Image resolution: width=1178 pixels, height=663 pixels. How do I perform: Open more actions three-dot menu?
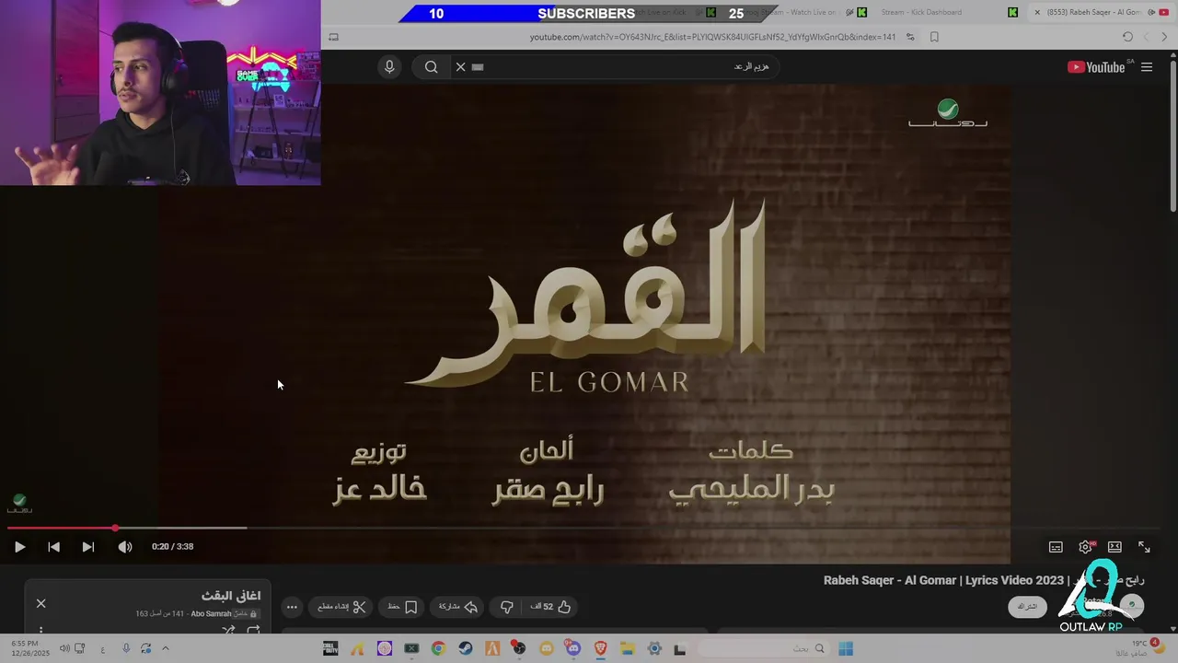(x=292, y=607)
